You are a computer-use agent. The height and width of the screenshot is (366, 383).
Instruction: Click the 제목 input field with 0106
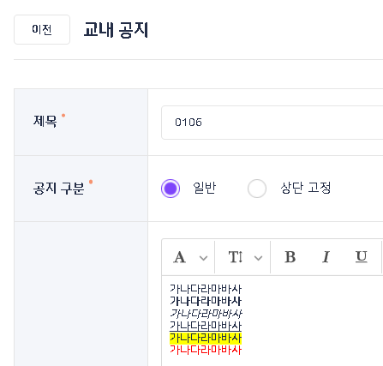(272, 123)
